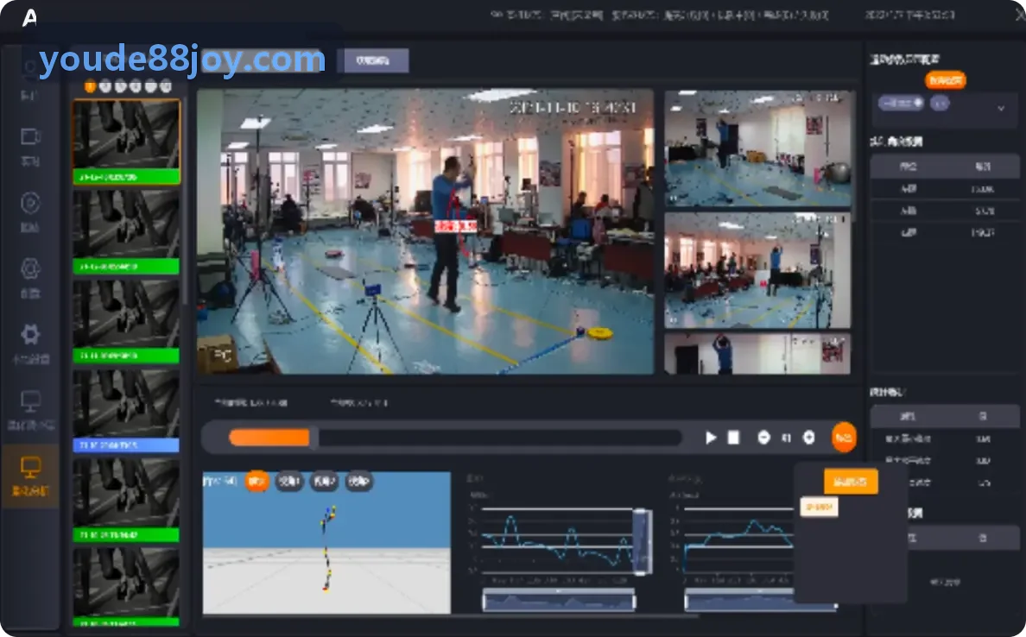Select the highlighted orange monitor sidebar item

[x=30, y=476]
